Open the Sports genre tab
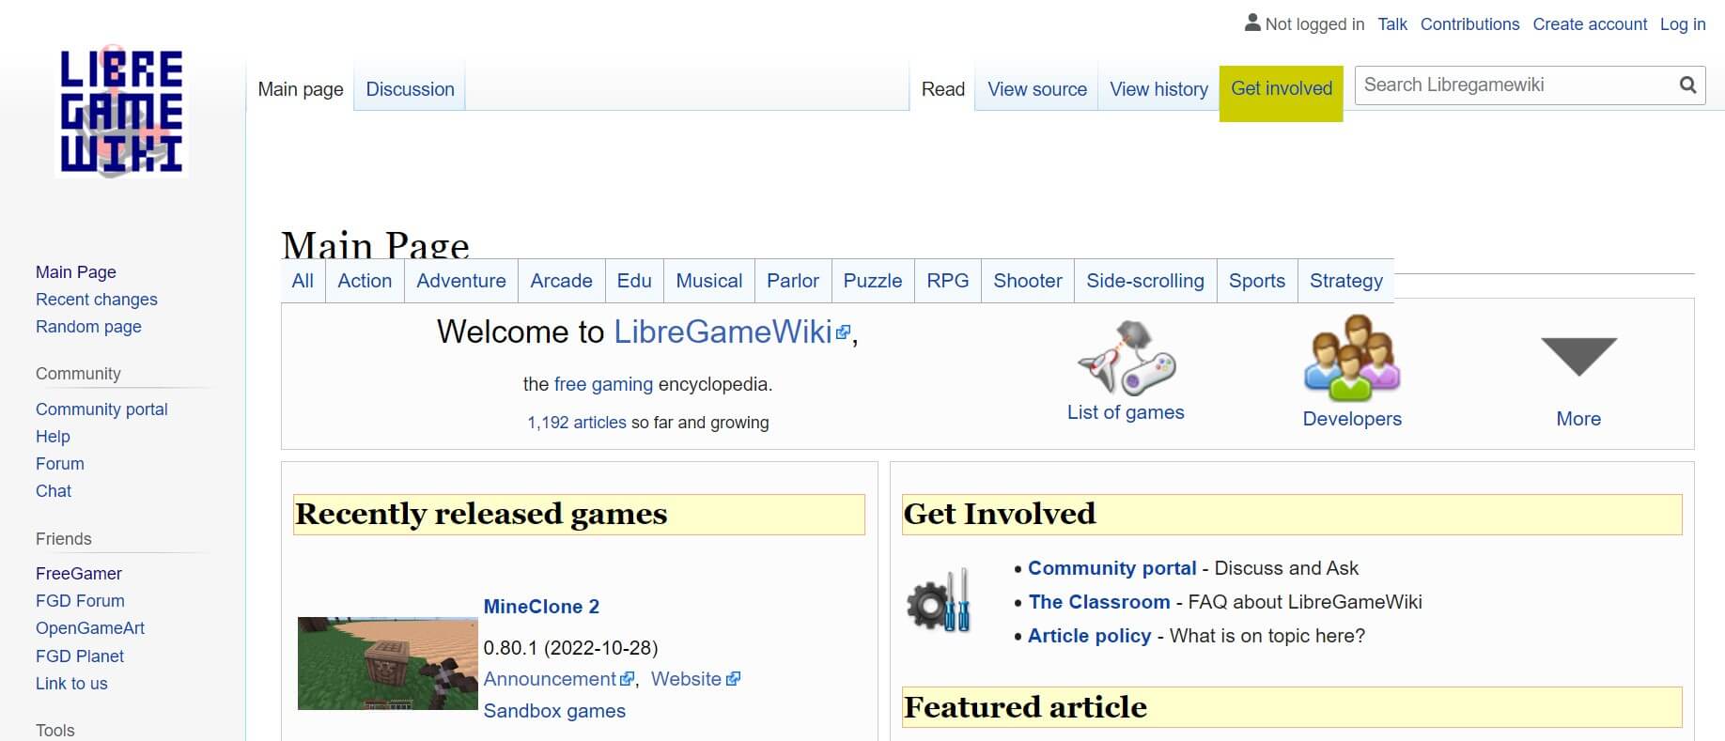 pos(1257,281)
